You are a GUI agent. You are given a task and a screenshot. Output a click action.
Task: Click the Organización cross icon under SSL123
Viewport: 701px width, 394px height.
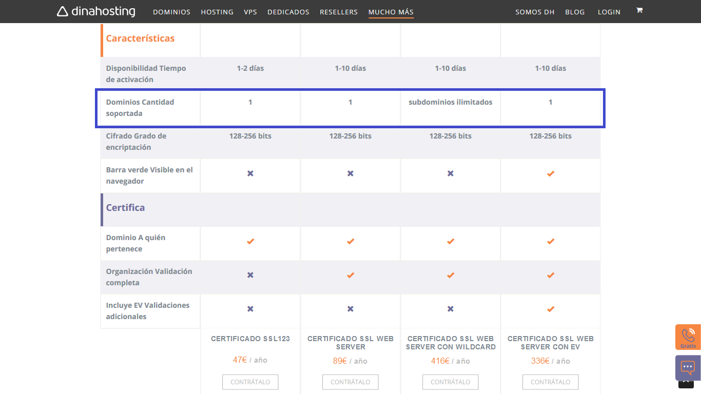click(x=250, y=275)
